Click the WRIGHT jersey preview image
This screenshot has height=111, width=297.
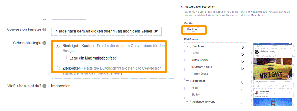coord(273,69)
